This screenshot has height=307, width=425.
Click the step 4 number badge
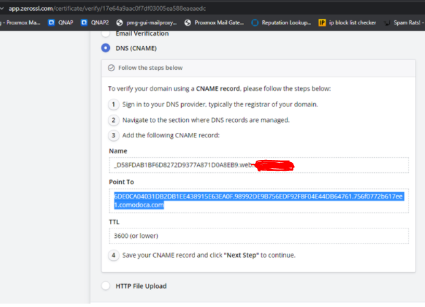113,255
